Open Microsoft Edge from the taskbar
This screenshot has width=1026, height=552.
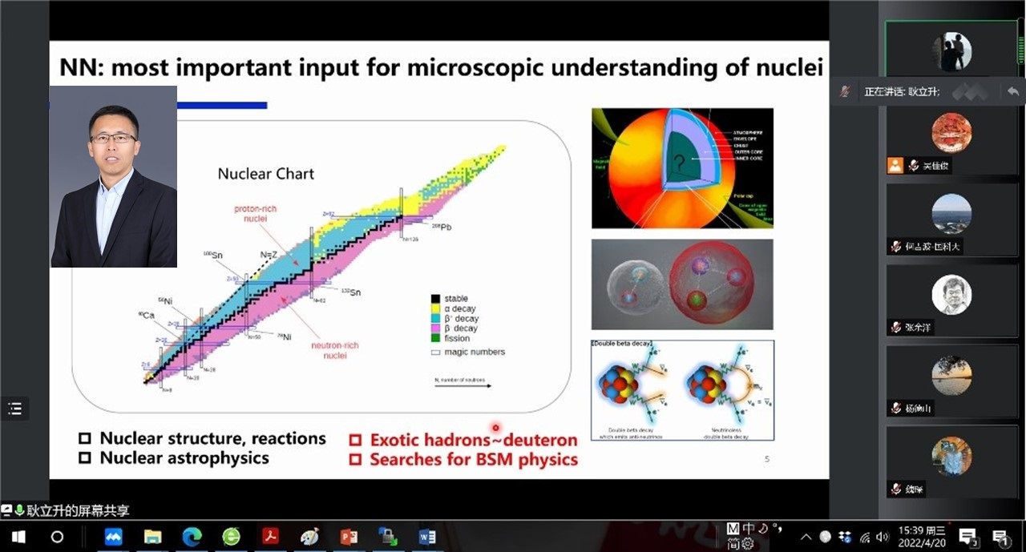(192, 537)
